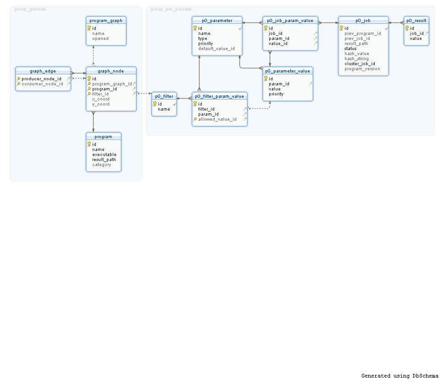Click the cluster_job_id column in p0_job
444x384 pixels.
coord(360,64)
